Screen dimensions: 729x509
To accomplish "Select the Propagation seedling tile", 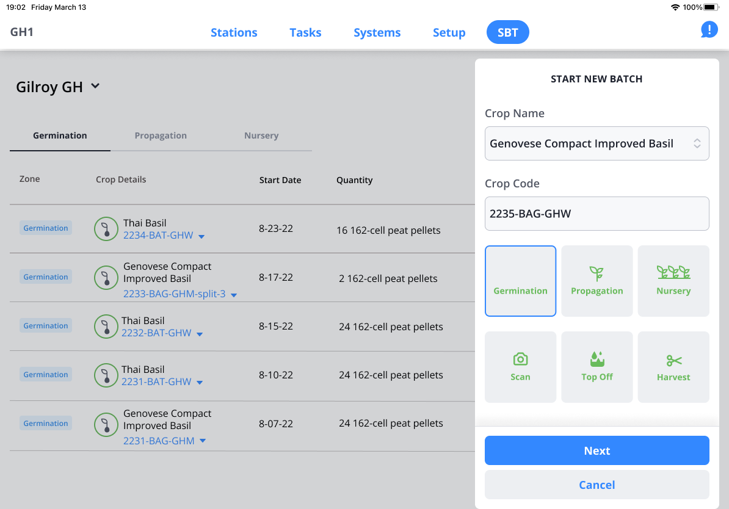I will click(597, 281).
